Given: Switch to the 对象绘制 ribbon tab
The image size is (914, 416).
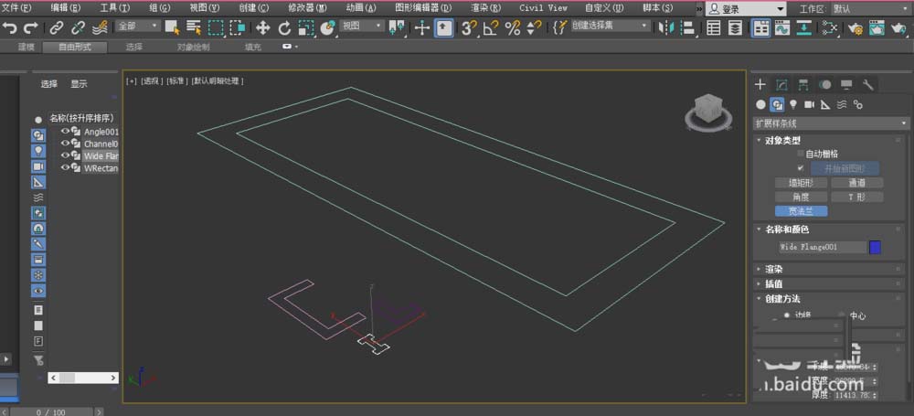Looking at the screenshot, I should click(x=194, y=48).
